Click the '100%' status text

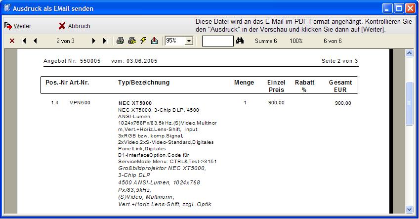click(x=296, y=41)
